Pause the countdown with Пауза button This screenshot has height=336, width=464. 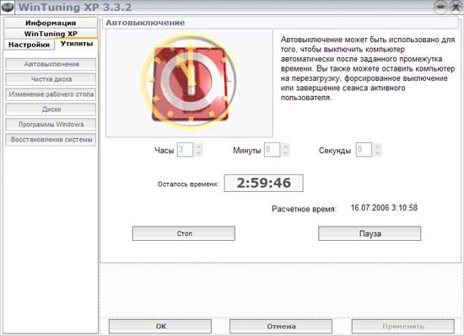[370, 233]
